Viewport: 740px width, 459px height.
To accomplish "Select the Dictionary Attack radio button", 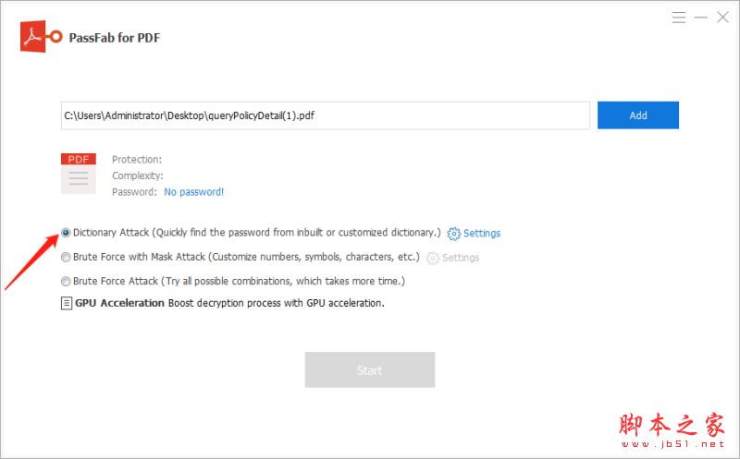I will (66, 233).
